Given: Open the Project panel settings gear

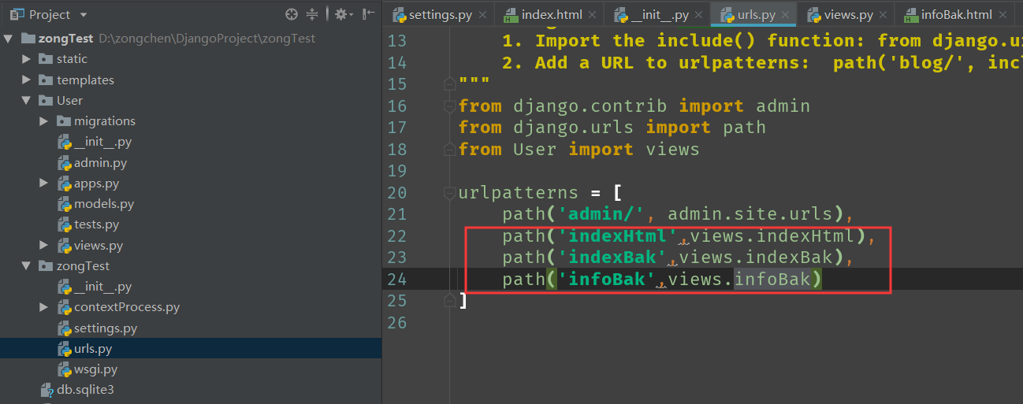Looking at the screenshot, I should [340, 14].
